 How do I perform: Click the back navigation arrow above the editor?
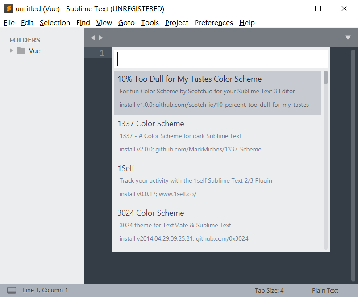coord(92,38)
